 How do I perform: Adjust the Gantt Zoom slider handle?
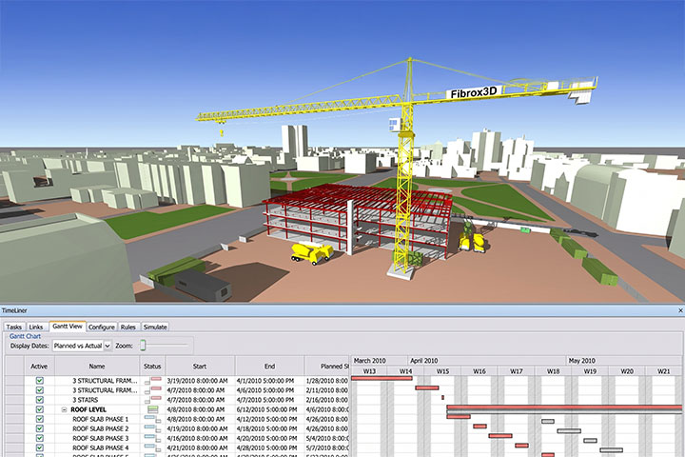(x=143, y=346)
